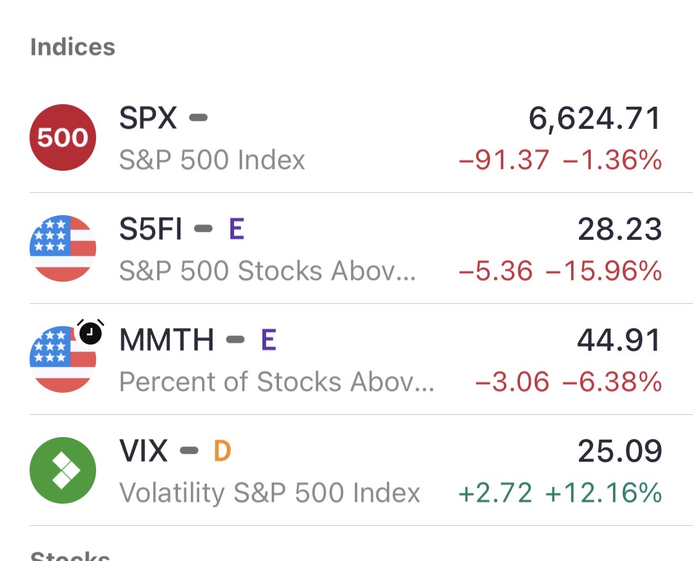The image size is (693, 561).
Task: Tap the market status dash beside VIX
Action: (189, 451)
